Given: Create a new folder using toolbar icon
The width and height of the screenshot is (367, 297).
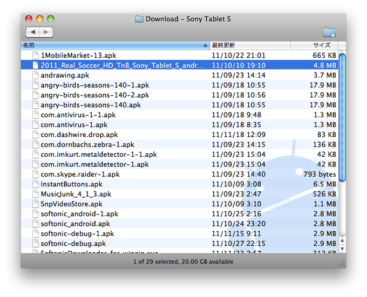Looking at the screenshot, I should (x=329, y=32).
